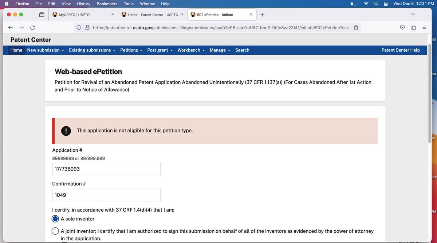This screenshot has width=437, height=243.
Task: Select the A sole inventor radio button
Action: click(55, 219)
